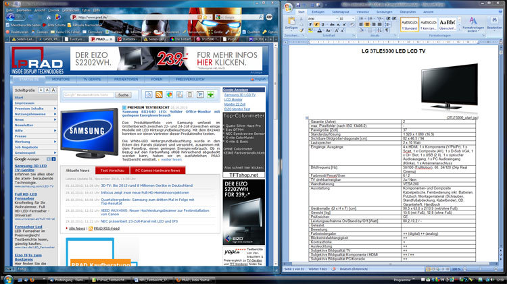Viewport: 507px width, 284px height.
Task: Click the Office button in Word
Action: click(x=289, y=7)
